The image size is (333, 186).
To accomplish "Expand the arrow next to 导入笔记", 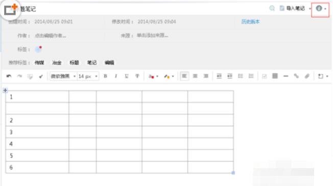I will click(x=310, y=9).
